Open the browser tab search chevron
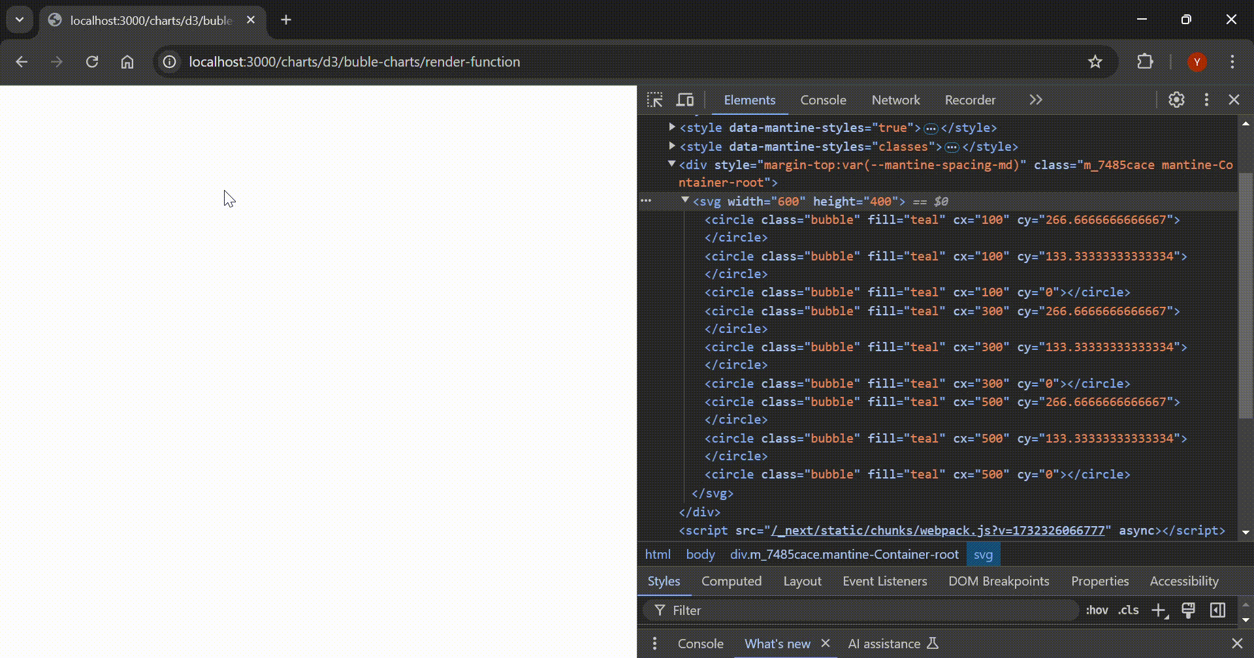The width and height of the screenshot is (1254, 658). 19,20
